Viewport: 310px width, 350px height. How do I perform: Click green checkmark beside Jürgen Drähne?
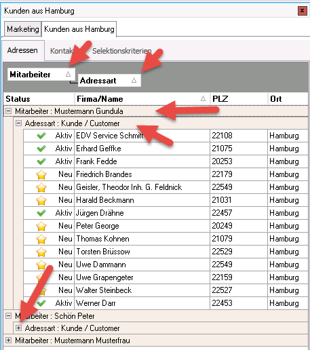[41, 213]
